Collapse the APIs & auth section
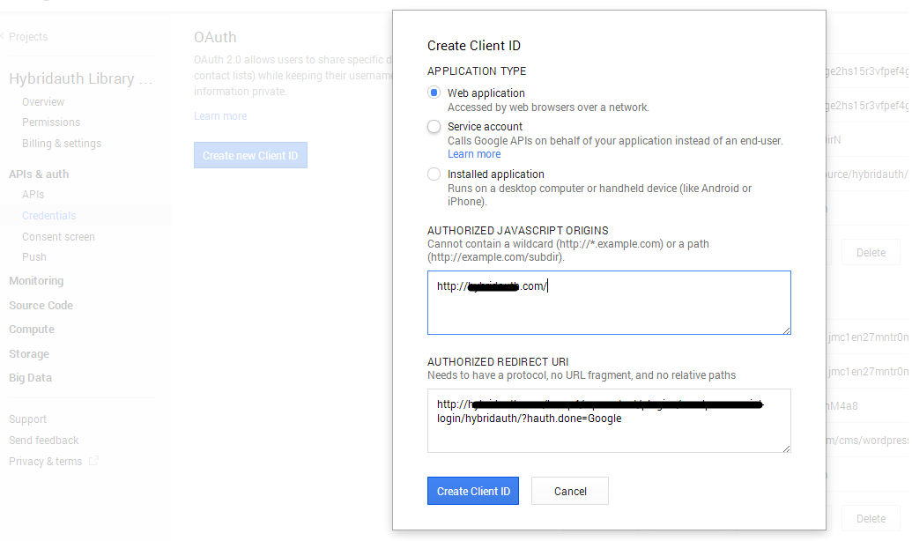Screen dimensions: 912x541 point(39,174)
